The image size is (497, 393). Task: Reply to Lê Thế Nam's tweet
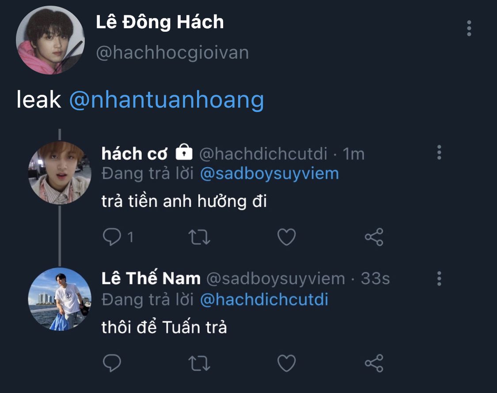[x=112, y=363]
